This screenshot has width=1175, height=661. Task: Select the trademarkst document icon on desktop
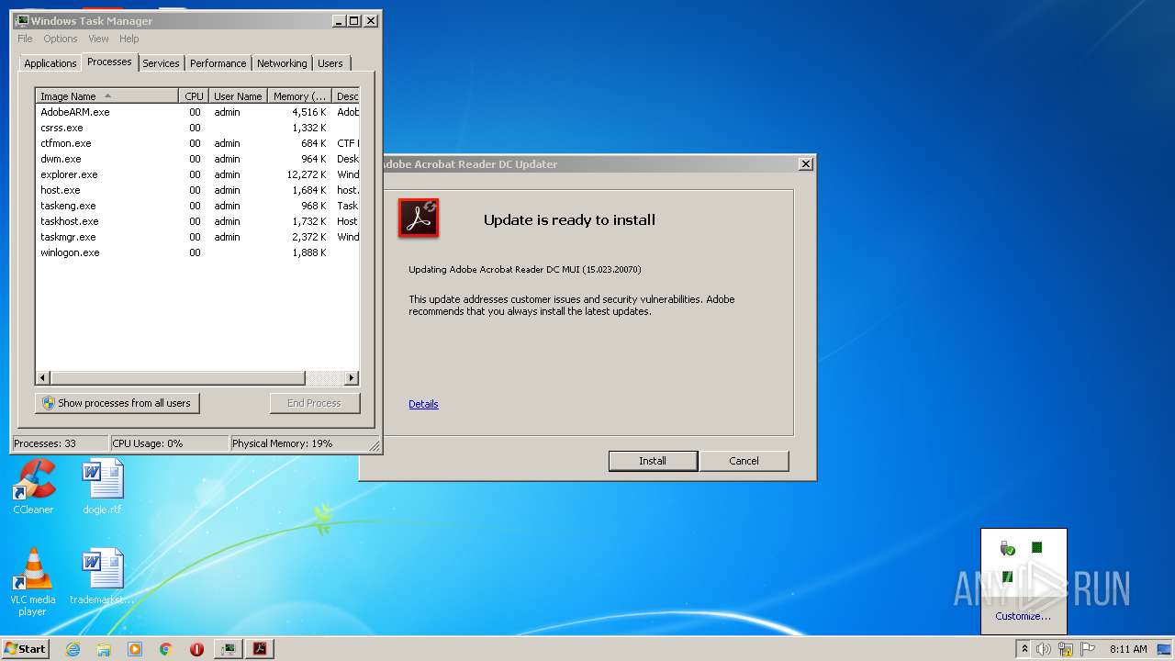point(102,577)
